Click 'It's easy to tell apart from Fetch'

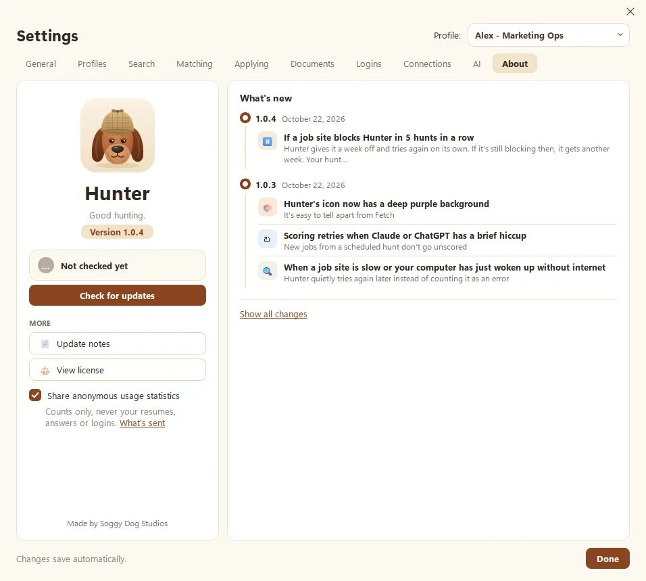(339, 215)
